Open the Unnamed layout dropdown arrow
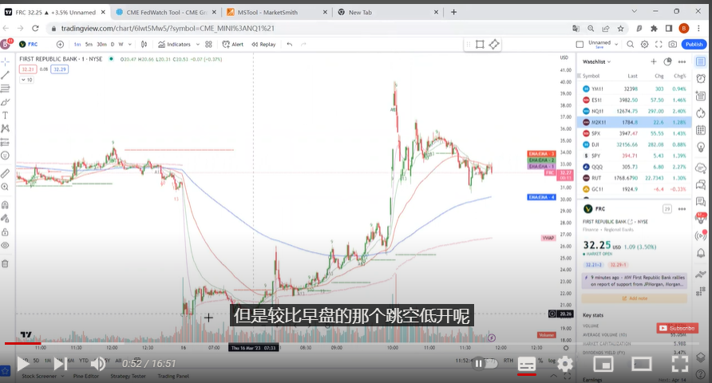 [616, 44]
